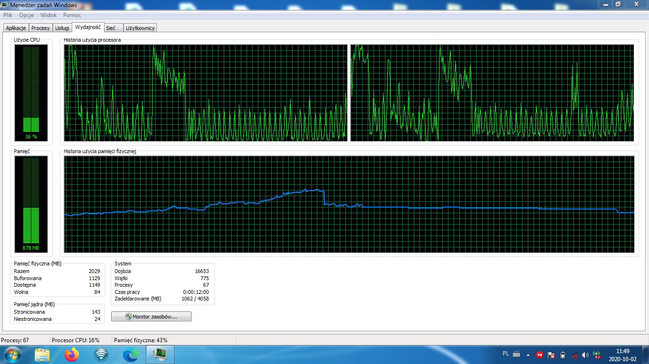The width and height of the screenshot is (649, 364).
Task: Open the Opcje menu
Action: coord(26,15)
